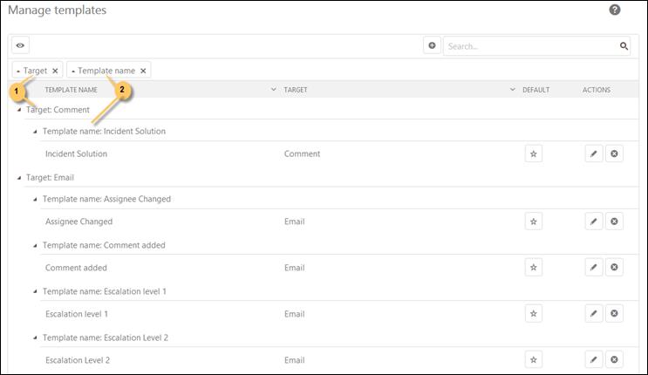The width and height of the screenshot is (648, 375).
Task: Edit the Escalation Level 2 template
Action: (594, 359)
